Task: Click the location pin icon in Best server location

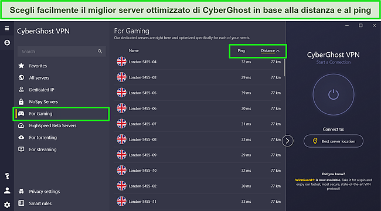Action: pos(315,141)
